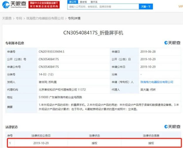
Task: Click the 申请号 label cell
Action: (21, 52)
